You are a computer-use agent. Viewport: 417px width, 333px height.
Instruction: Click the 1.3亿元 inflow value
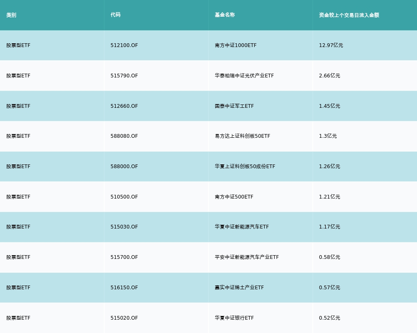click(x=328, y=136)
